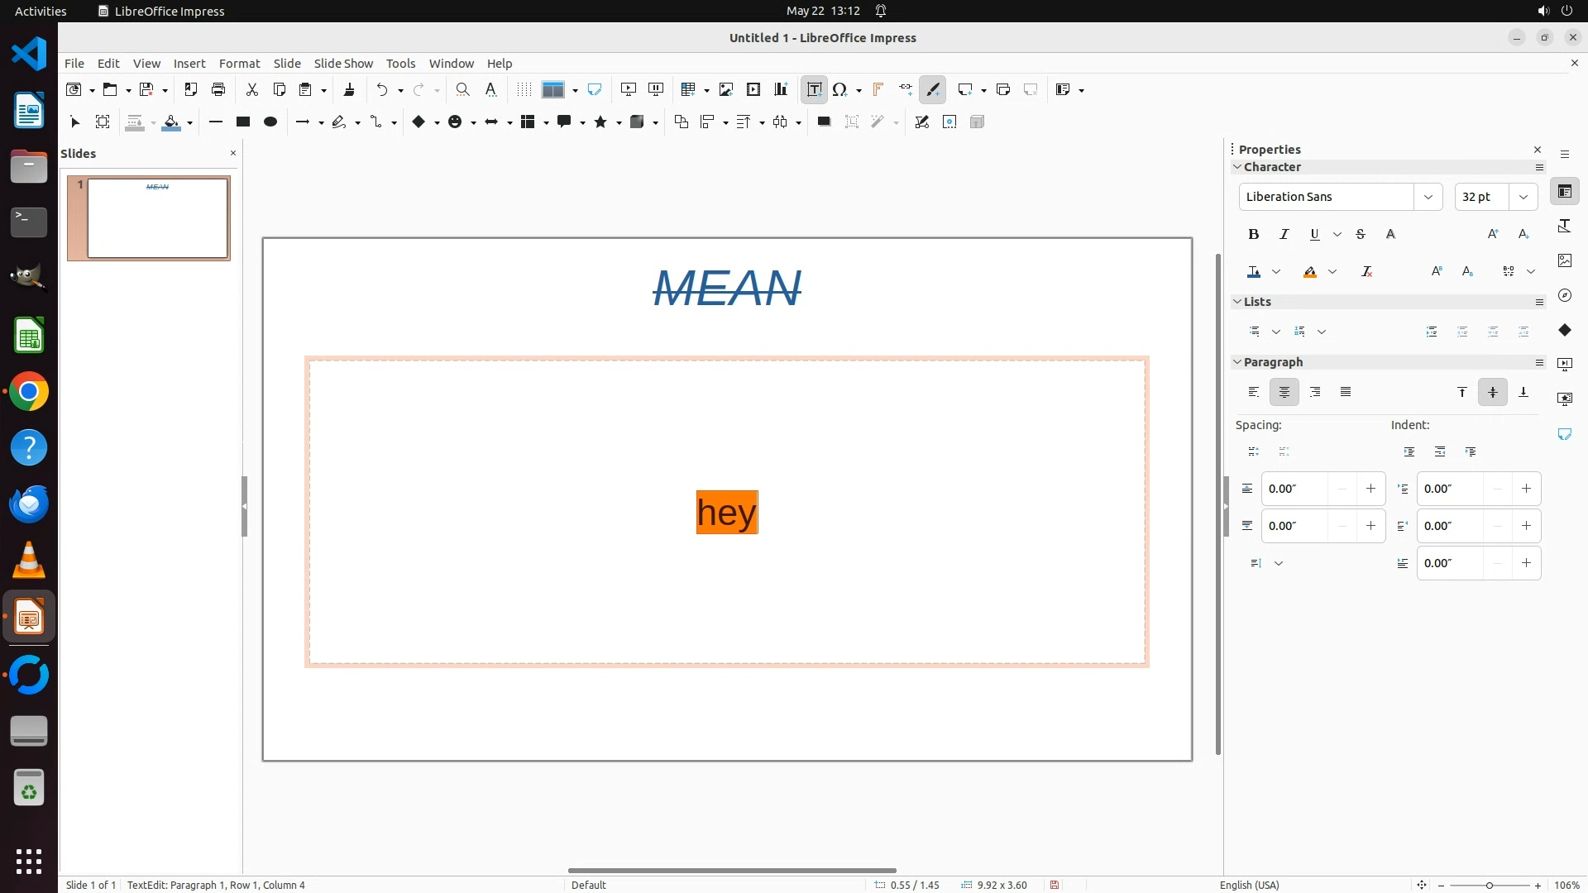Select the Rectangle drawing tool
Viewport: 1588px width, 893px height.
pos(242,122)
